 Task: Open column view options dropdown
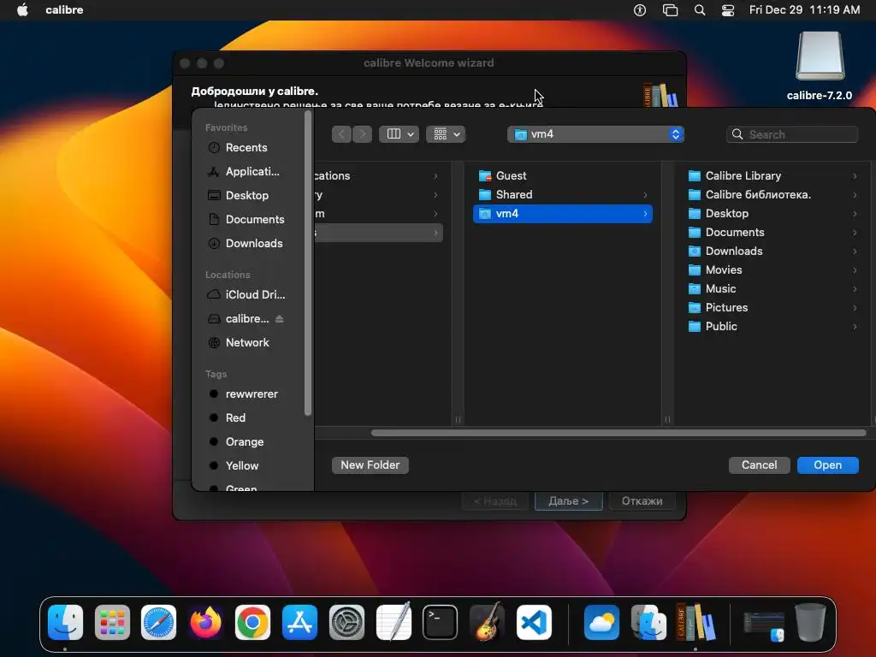[x=399, y=134]
